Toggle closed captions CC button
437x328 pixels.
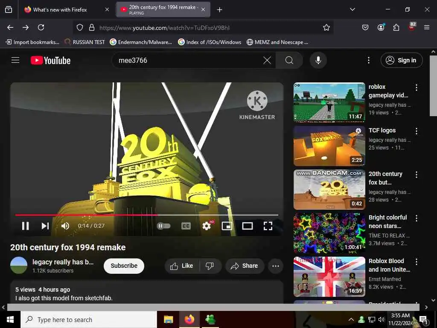[186, 225]
